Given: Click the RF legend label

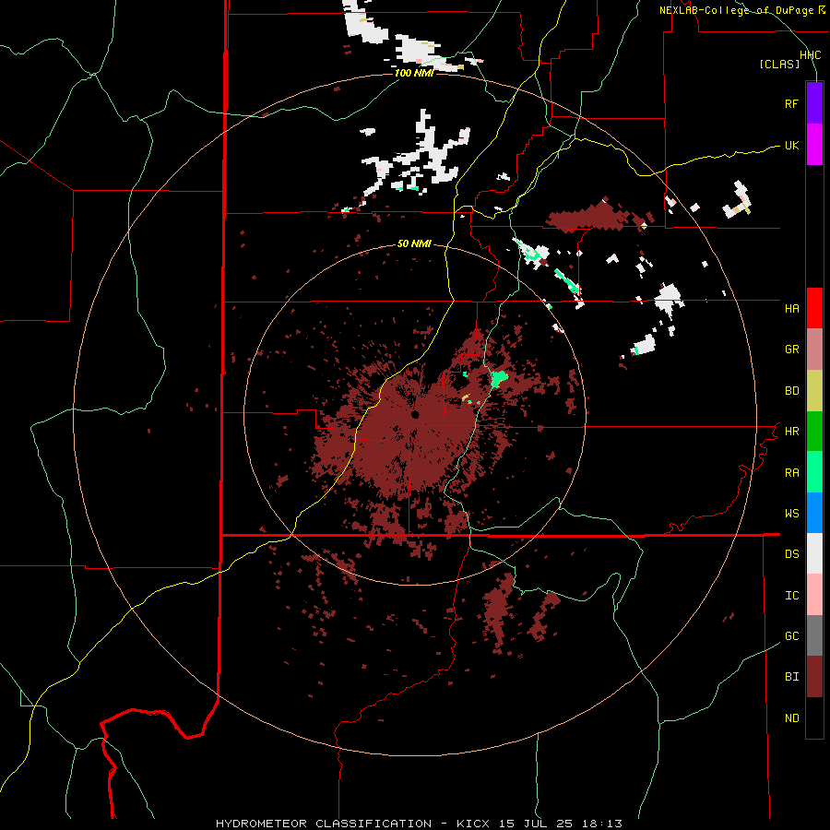Looking at the screenshot, I should tap(791, 103).
